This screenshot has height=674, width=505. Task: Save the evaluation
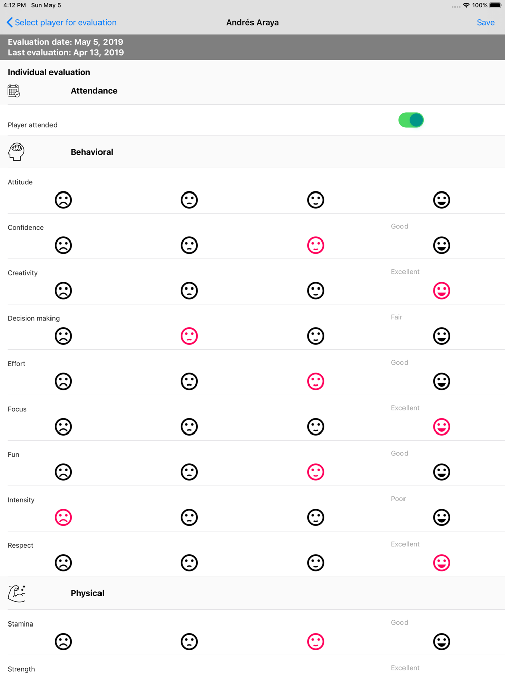pyautogui.click(x=486, y=22)
